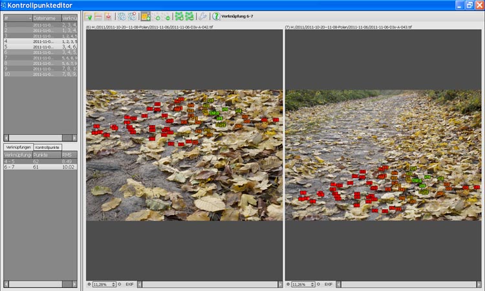The height and width of the screenshot is (291, 485).
Task: Open help with the question mark icon
Action: [216, 16]
